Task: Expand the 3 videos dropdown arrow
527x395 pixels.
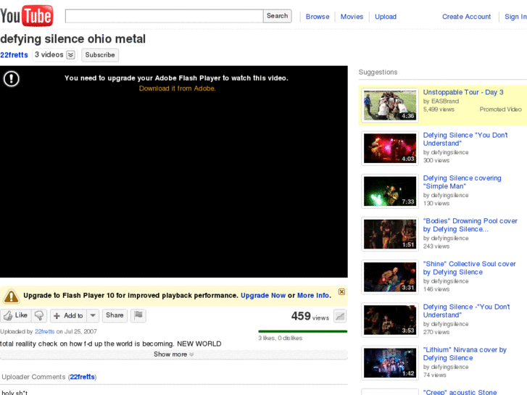Action: [70, 55]
